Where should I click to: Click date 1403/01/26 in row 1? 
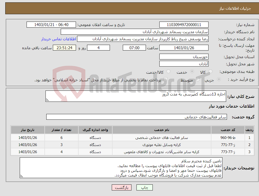click(x=28, y=138)
